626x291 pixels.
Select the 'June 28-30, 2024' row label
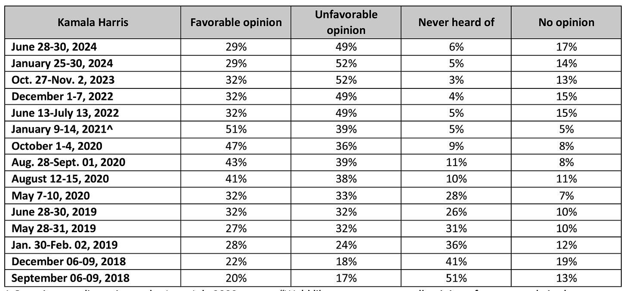point(54,48)
